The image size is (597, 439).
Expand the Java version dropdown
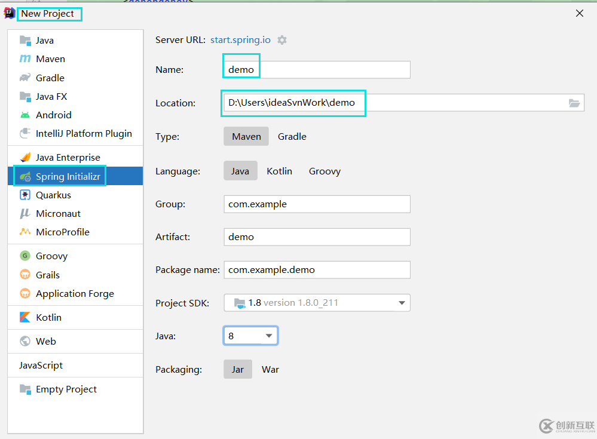point(269,336)
